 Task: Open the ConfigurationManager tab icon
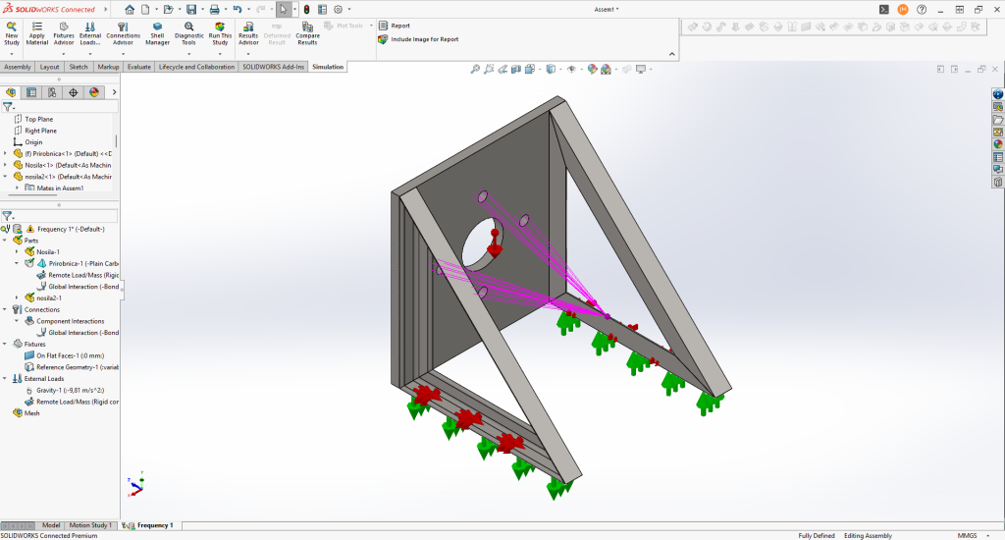click(x=52, y=92)
